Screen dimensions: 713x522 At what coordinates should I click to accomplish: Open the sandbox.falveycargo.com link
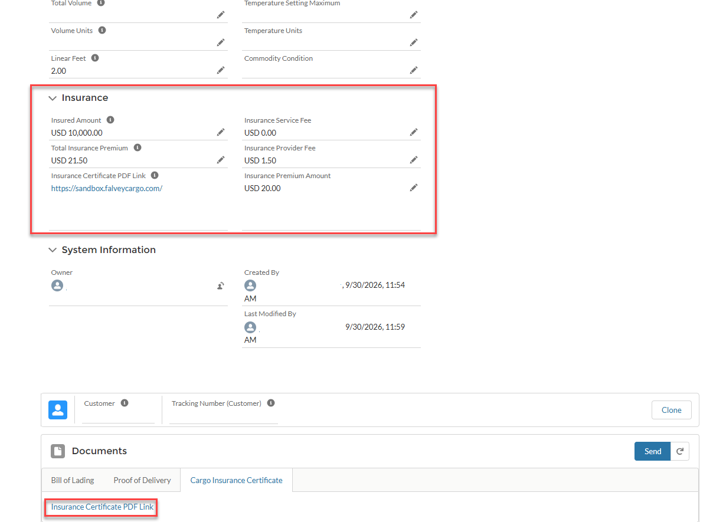[x=107, y=188]
